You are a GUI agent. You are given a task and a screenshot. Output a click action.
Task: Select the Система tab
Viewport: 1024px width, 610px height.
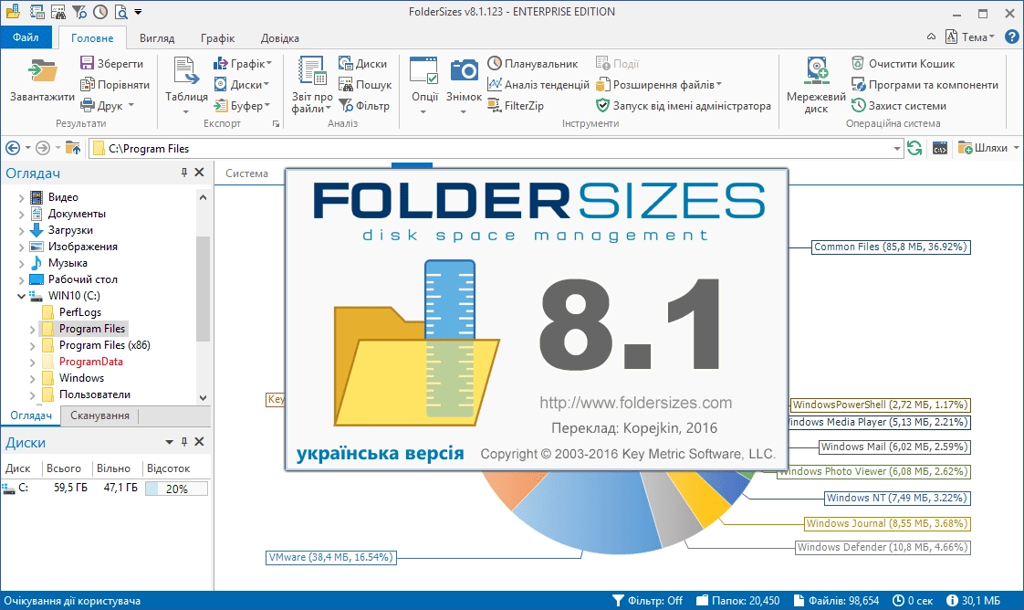pos(246,174)
